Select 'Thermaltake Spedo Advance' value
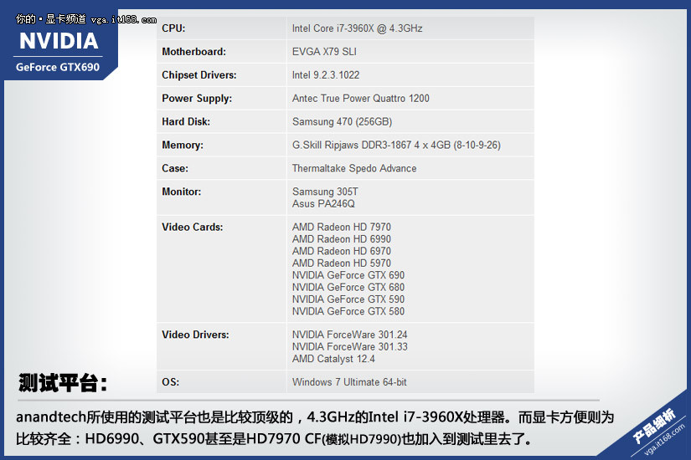The width and height of the screenshot is (691, 460). click(354, 168)
